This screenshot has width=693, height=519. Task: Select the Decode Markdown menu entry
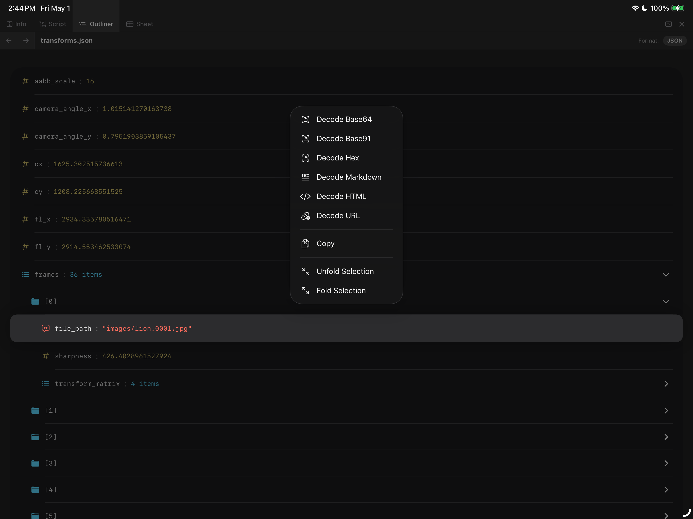click(x=346, y=177)
